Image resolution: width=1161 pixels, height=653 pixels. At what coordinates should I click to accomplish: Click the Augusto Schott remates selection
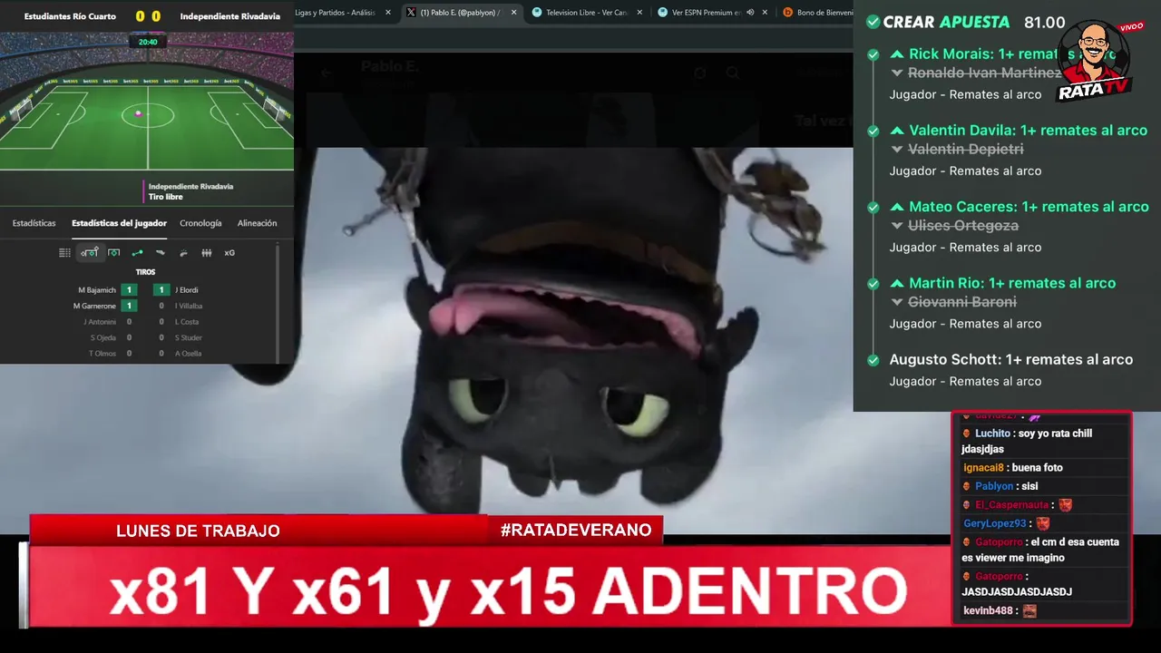[x=1010, y=359]
